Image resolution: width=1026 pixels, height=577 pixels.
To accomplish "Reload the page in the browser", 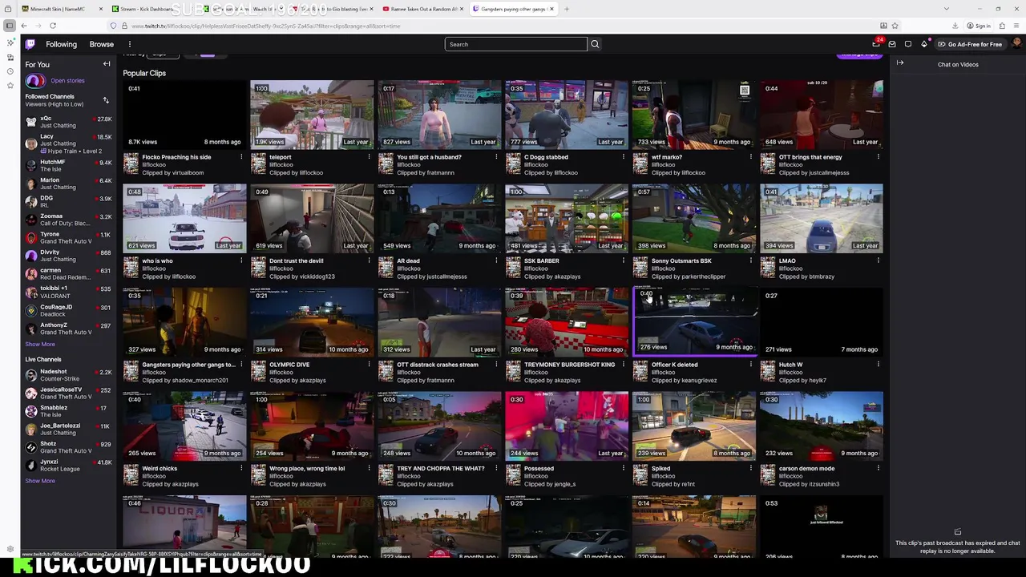I will 53,26.
